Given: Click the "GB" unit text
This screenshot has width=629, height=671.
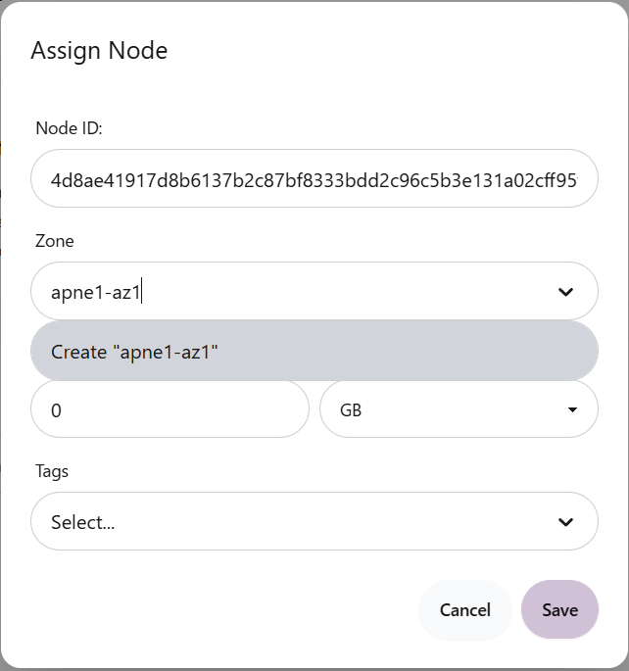Looking at the screenshot, I should tap(351, 410).
